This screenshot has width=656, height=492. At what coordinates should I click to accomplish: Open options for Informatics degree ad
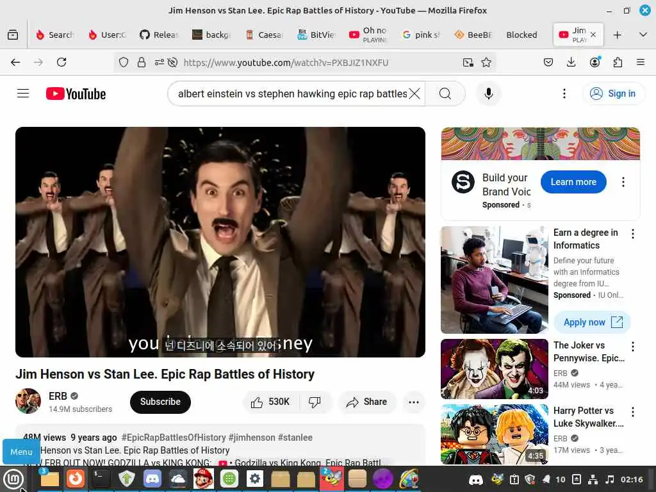click(632, 234)
